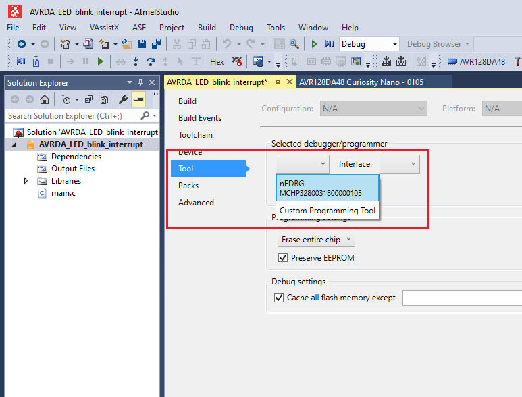Screen dimensions: 522x397
Task: Select the Packs properties page
Action: [188, 186]
